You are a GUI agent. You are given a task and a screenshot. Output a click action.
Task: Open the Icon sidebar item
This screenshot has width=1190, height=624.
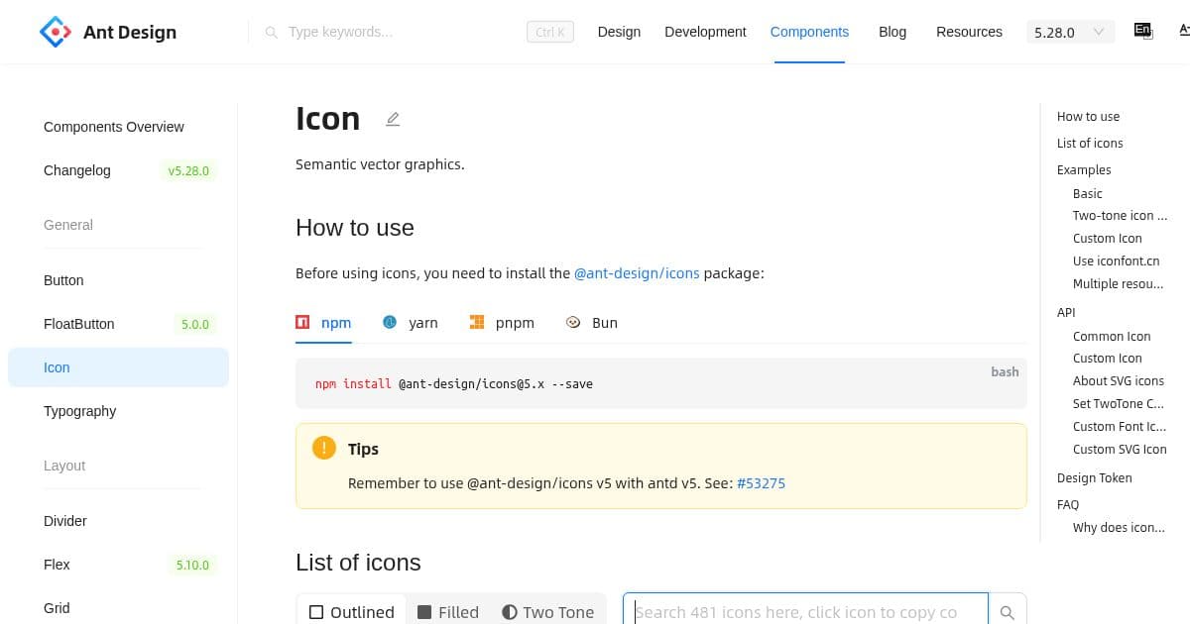click(118, 367)
